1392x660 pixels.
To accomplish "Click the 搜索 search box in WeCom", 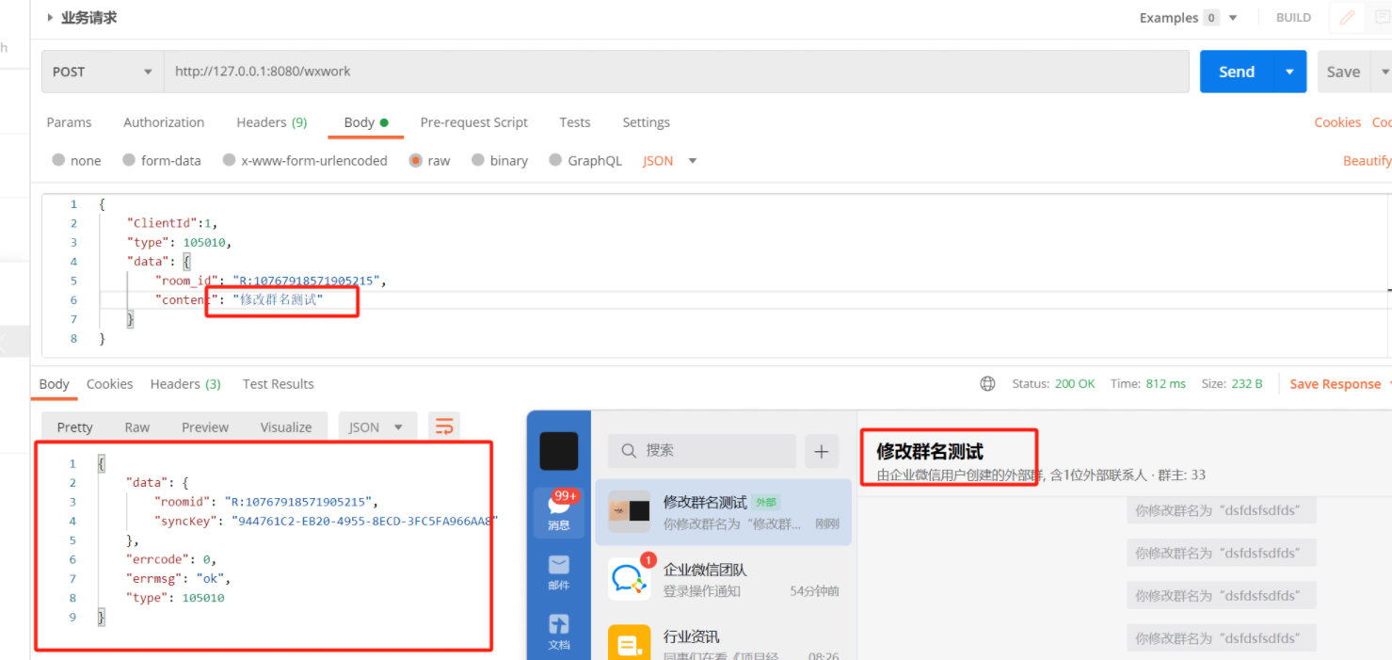I will click(x=702, y=451).
